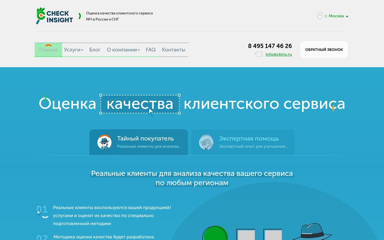The height and width of the screenshot is (240, 384).
Task: Click the step number 01
Action: tap(42, 209)
